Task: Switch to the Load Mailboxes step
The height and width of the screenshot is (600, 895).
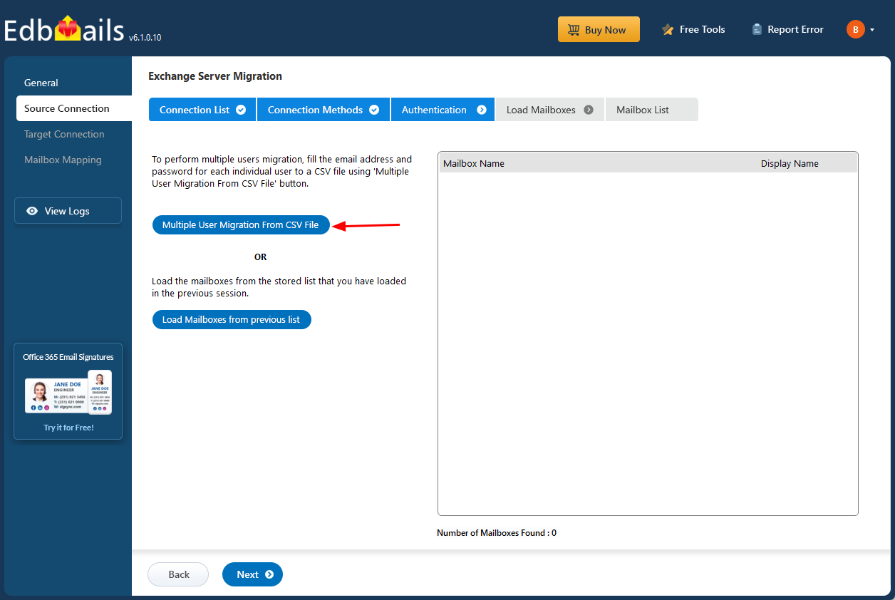Action: (x=550, y=110)
